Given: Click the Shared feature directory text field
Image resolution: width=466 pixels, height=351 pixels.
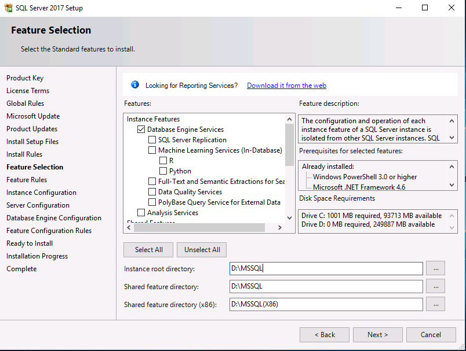Looking at the screenshot, I should [326, 286].
